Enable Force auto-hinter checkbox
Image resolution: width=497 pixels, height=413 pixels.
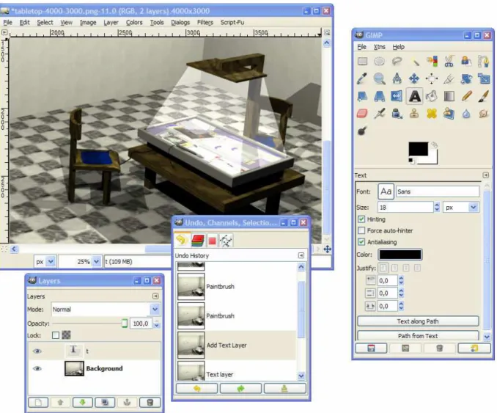(361, 230)
